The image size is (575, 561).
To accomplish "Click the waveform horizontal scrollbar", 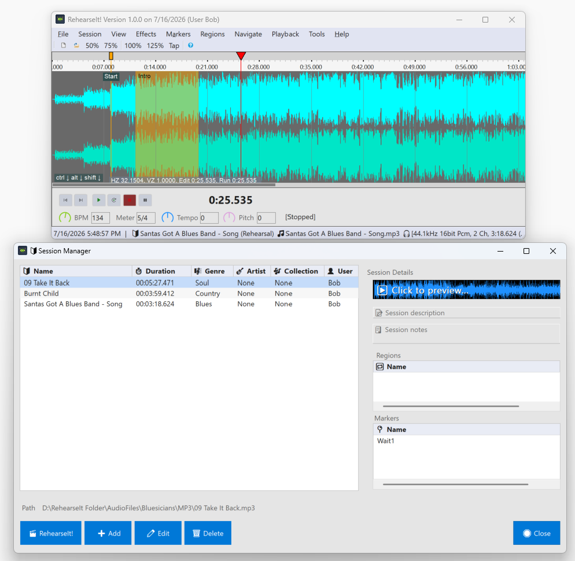I will coord(164,185).
